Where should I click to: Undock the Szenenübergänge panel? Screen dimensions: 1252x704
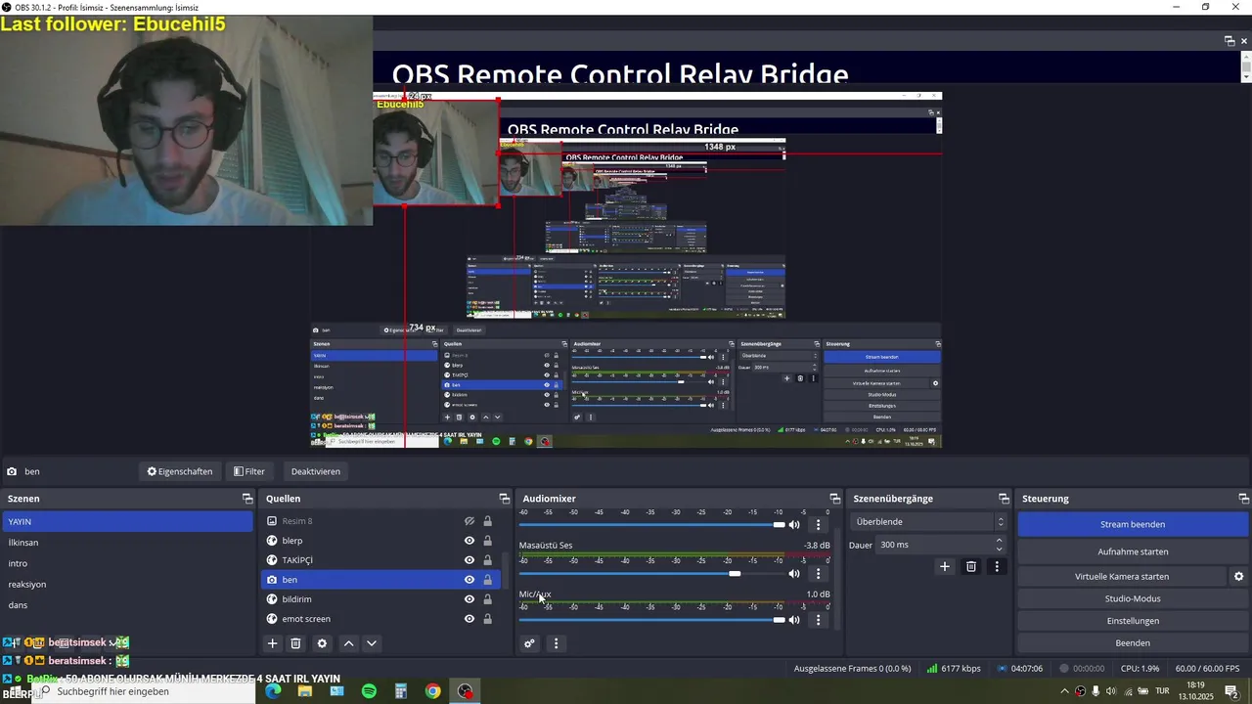pos(1004,499)
